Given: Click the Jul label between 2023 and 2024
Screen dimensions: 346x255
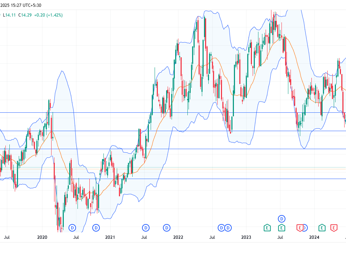Looking at the screenshot, I should 280,237.
